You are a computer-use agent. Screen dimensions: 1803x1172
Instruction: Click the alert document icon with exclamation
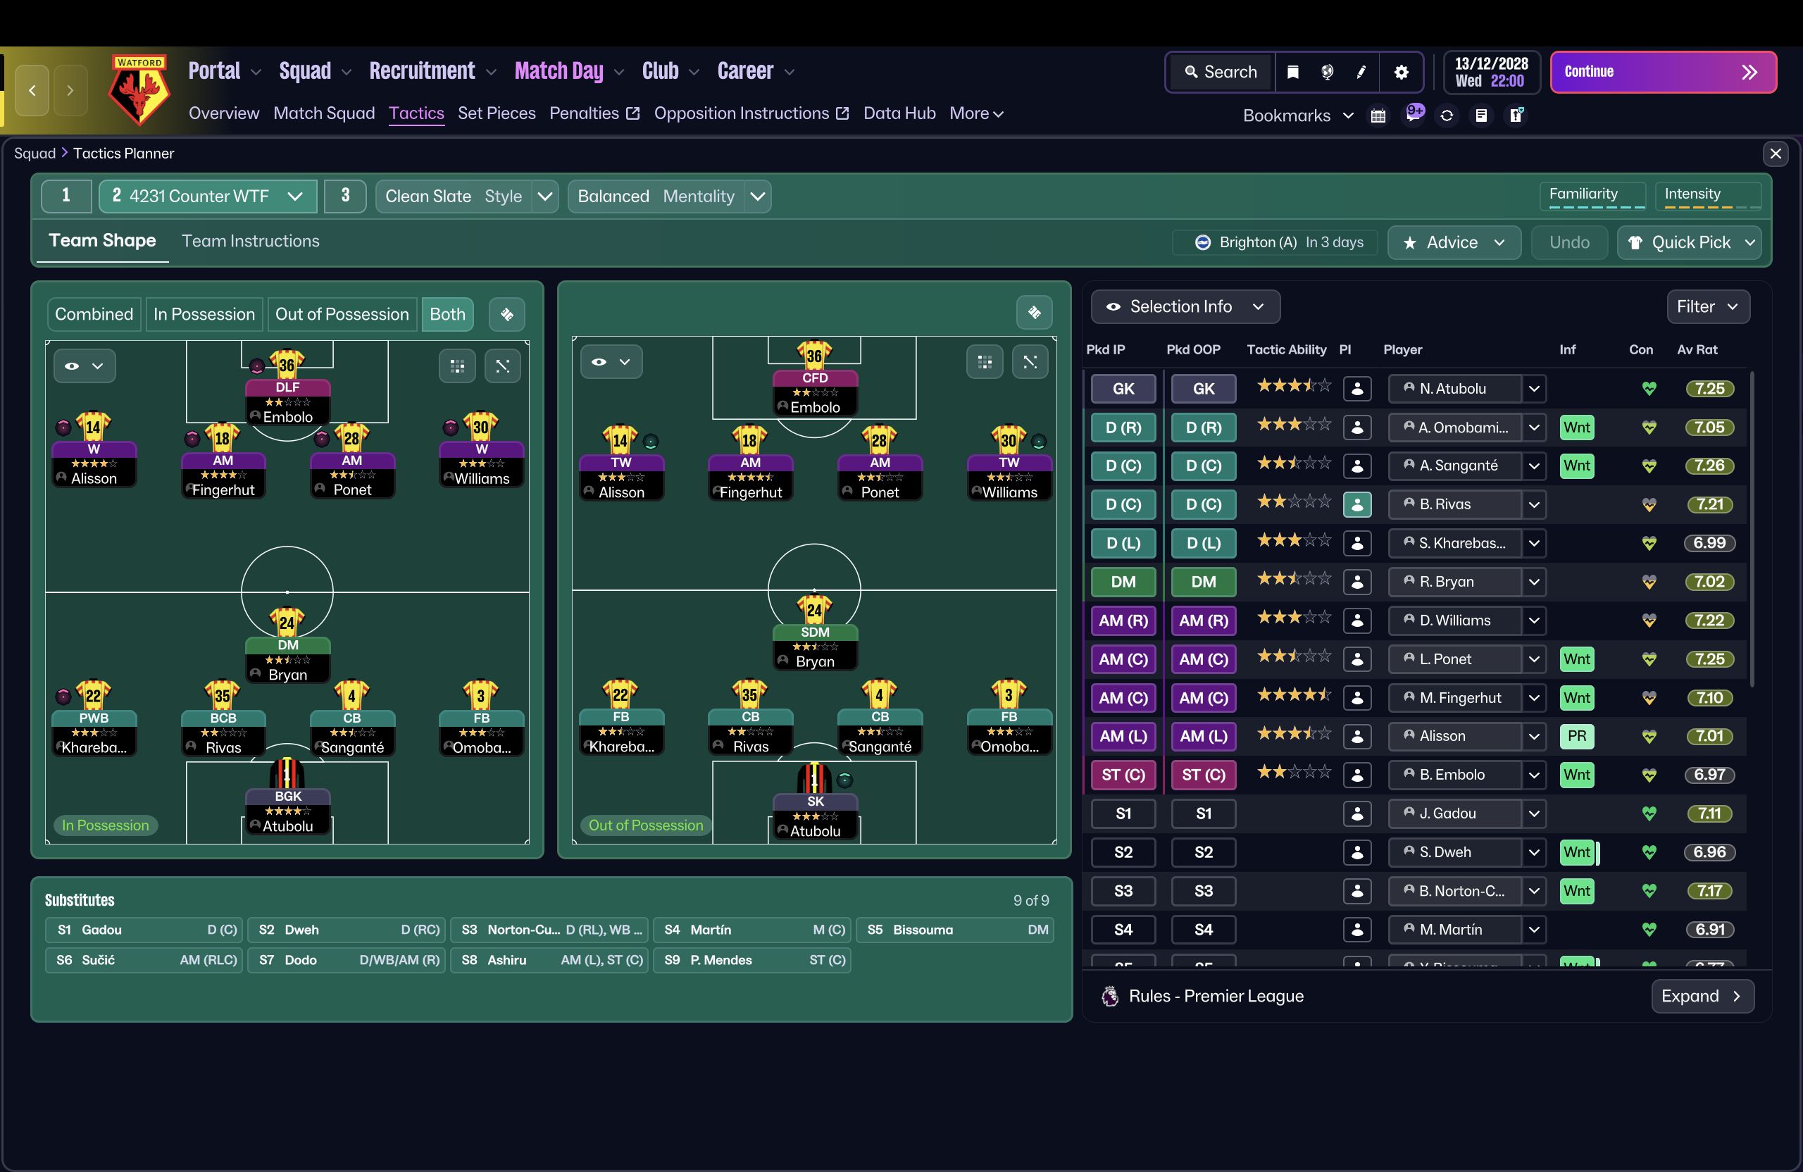click(1516, 116)
